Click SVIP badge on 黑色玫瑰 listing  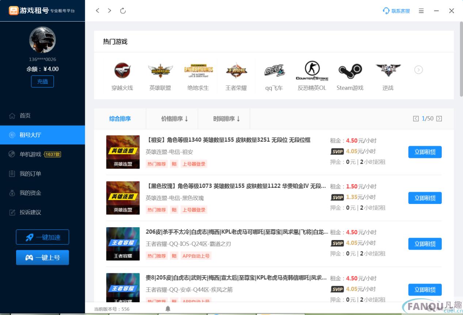click(337, 197)
